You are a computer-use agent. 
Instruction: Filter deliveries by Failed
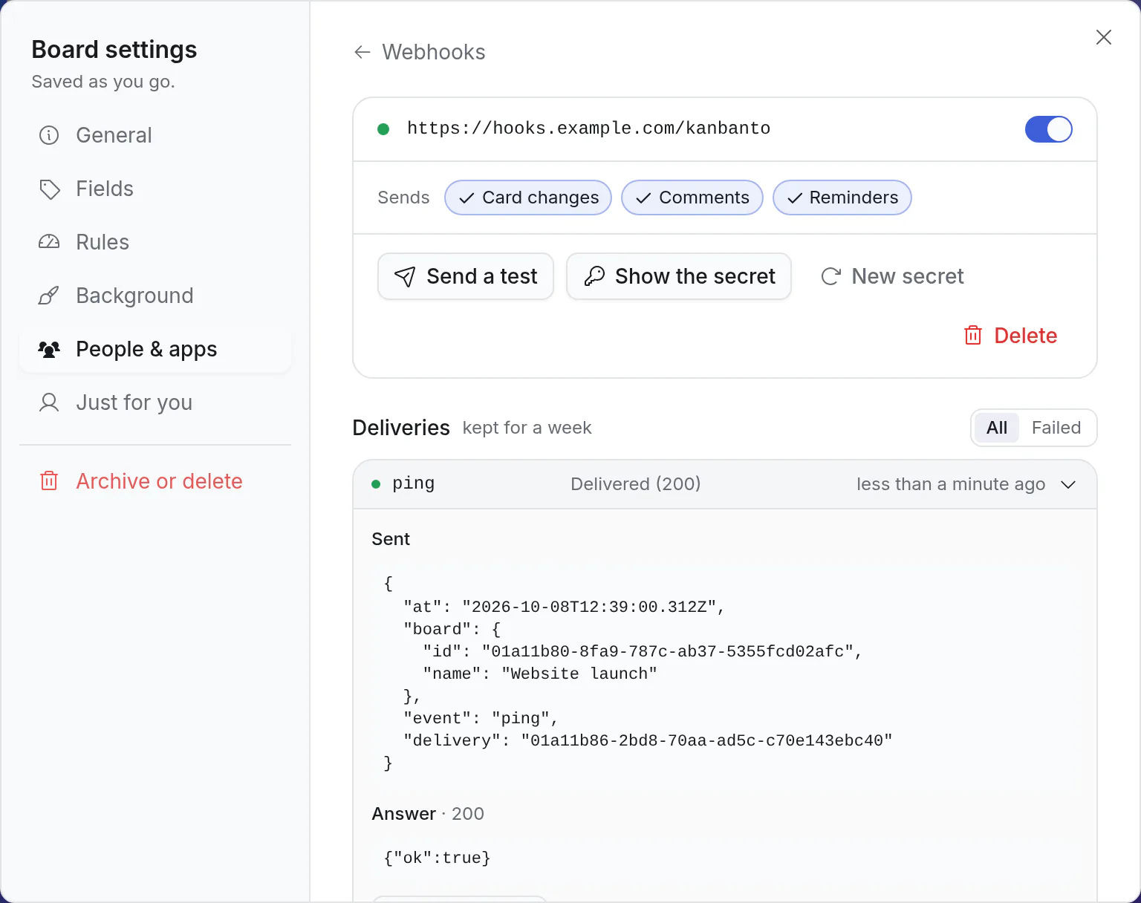click(x=1056, y=428)
